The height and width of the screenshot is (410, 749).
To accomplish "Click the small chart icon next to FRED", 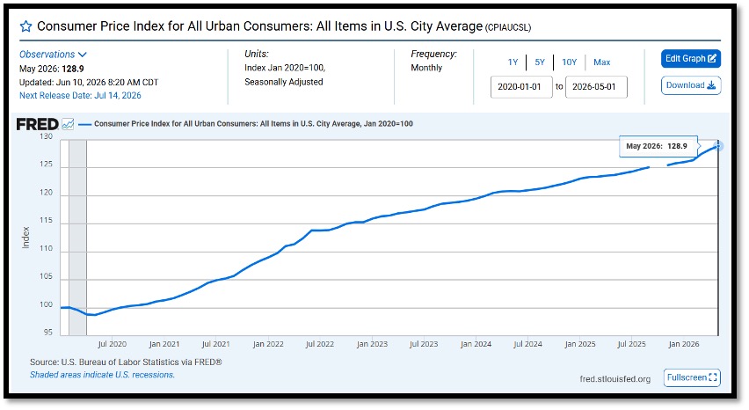I will 68,124.
